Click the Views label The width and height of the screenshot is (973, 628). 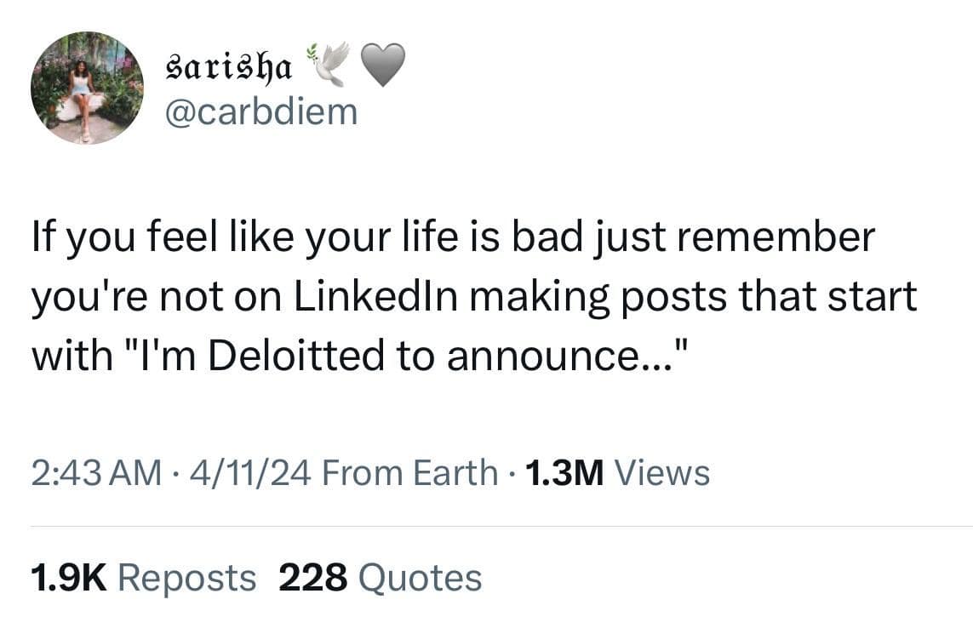[x=661, y=473]
